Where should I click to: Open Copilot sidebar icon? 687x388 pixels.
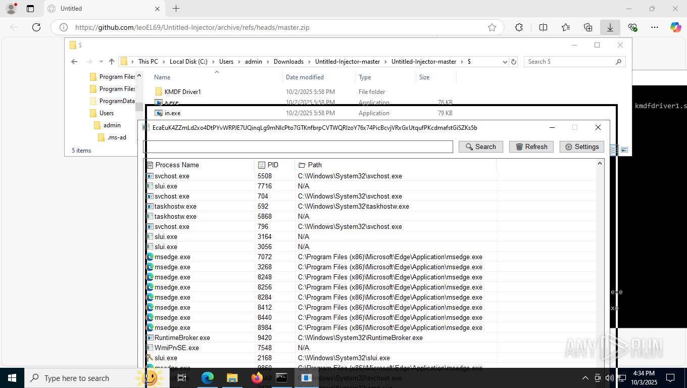[x=676, y=27]
